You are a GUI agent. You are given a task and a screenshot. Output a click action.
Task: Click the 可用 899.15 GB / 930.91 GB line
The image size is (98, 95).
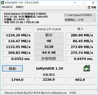(x=21, y=22)
